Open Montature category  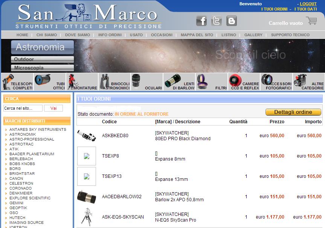click(x=82, y=82)
